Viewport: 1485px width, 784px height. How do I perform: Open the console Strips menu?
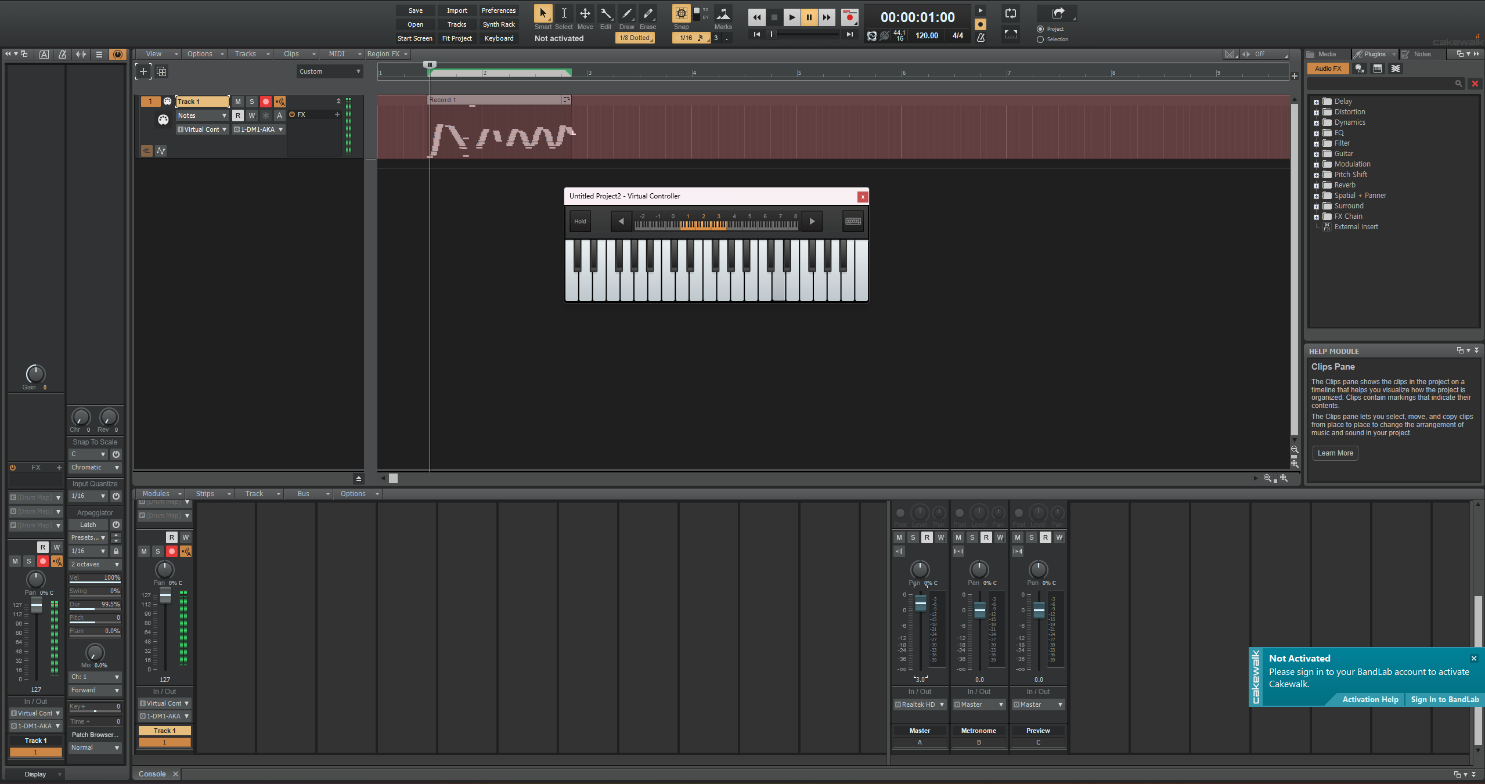click(209, 494)
